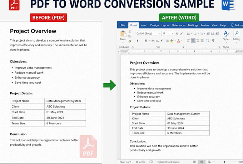
Task: Open bullet library dropdown arrow
Action: [192, 33]
